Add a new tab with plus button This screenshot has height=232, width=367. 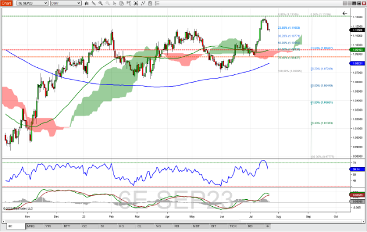[268, 226]
